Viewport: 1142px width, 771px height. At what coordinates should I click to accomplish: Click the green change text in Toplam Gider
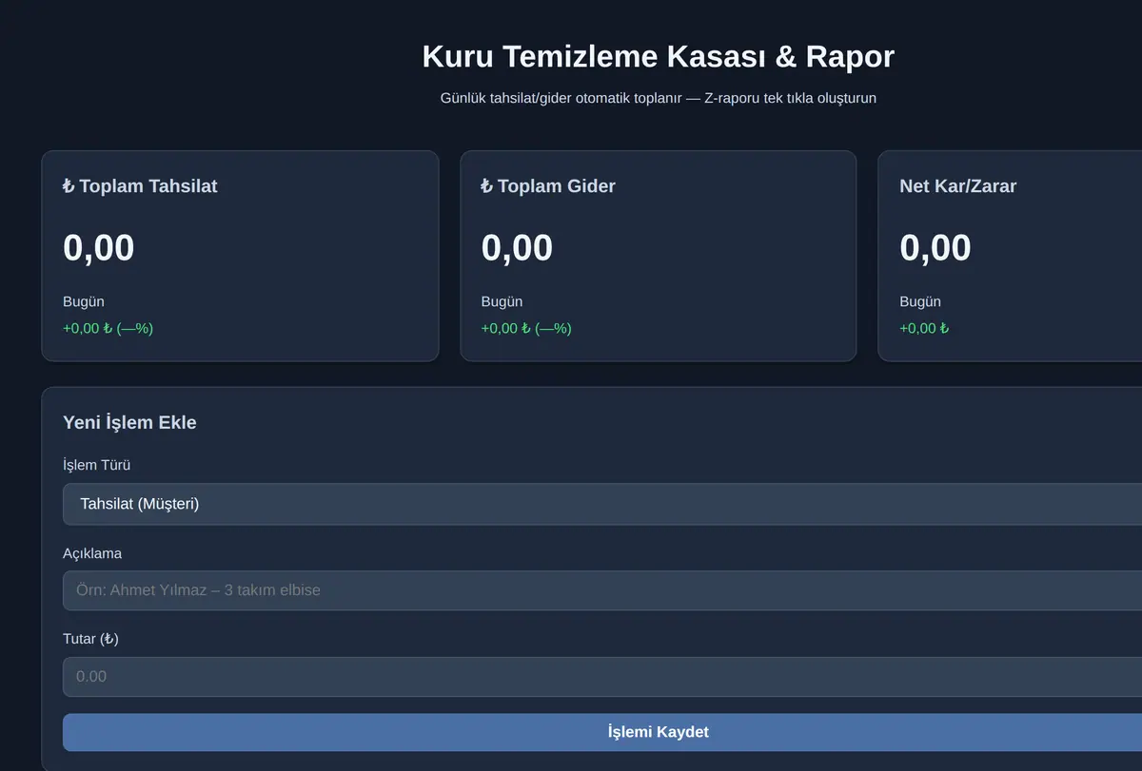pyautogui.click(x=526, y=328)
